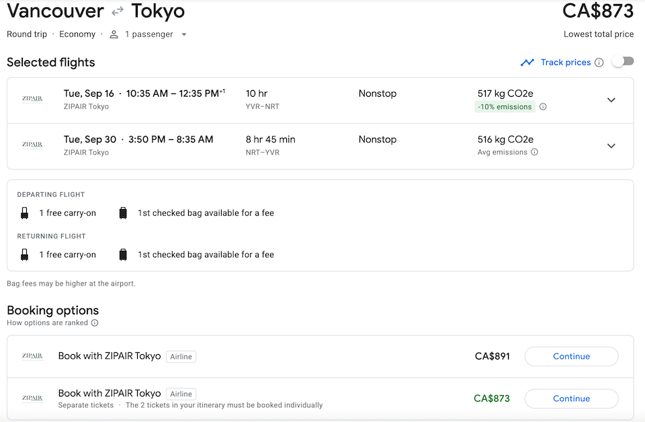645x422 pixels.
Task: Click 'Nonstop' on the Sep 16 flight
Action: [378, 93]
